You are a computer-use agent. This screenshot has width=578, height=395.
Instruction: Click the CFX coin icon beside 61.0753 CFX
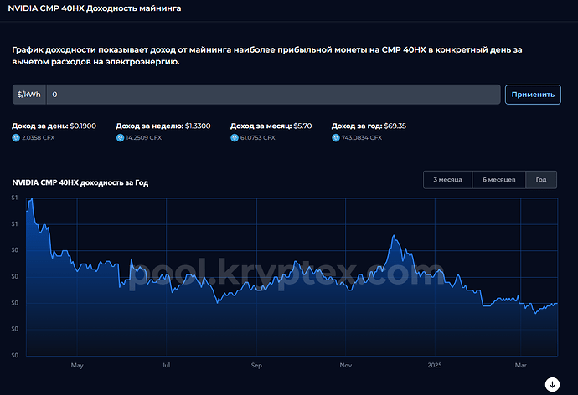[235, 138]
